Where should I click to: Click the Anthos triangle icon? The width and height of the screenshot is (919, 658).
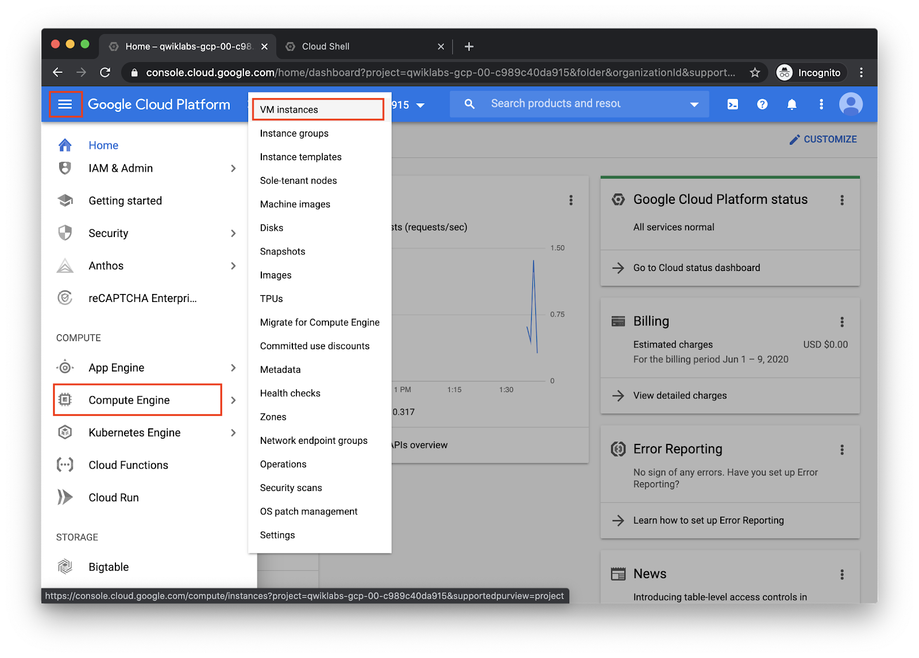pos(65,265)
